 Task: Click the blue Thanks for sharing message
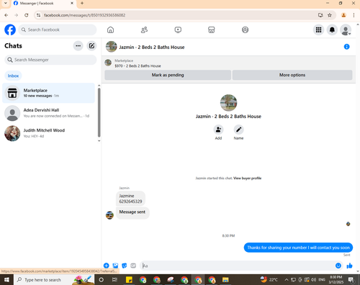[x=298, y=248]
